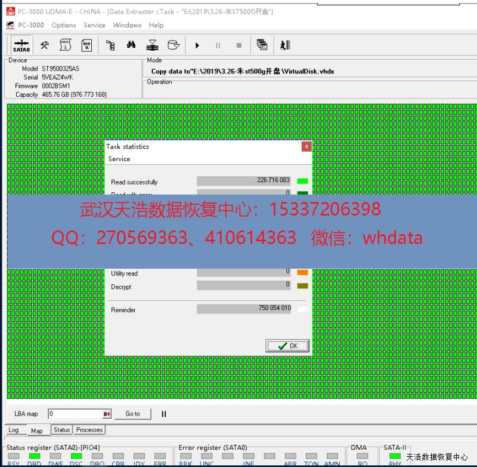Click the SATA0 port selection icon
Screen dimensions: 477x467
[21, 45]
